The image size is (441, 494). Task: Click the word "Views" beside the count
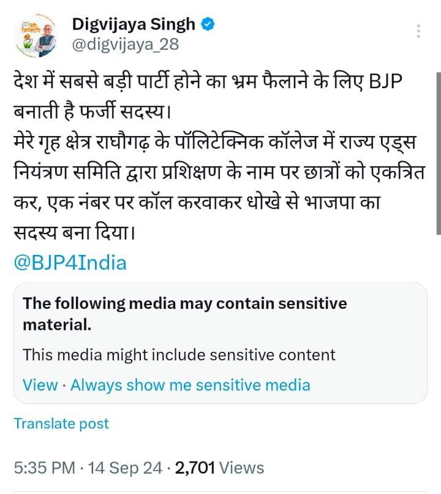[x=241, y=468]
